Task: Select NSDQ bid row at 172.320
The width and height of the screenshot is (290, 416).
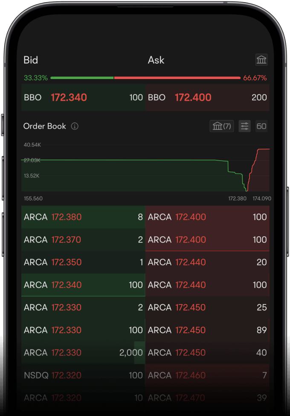Action: (x=83, y=375)
